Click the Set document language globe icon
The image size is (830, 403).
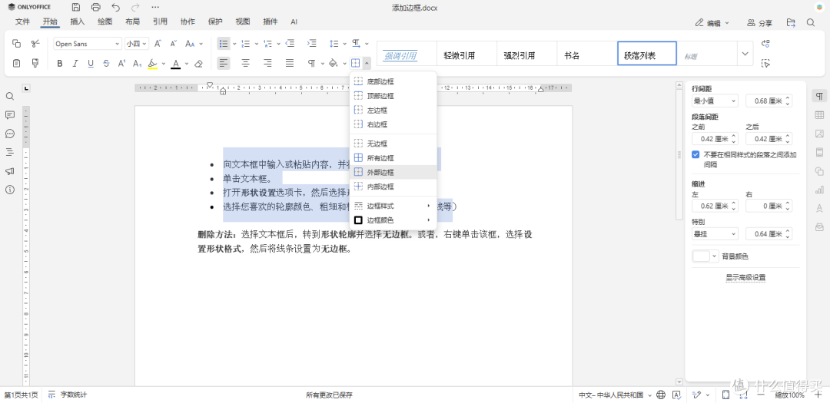coord(661,395)
